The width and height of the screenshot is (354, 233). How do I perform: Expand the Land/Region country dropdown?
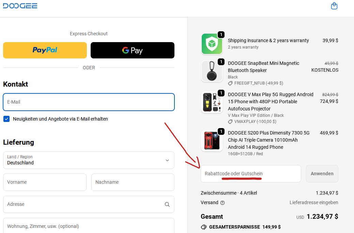coord(167,160)
